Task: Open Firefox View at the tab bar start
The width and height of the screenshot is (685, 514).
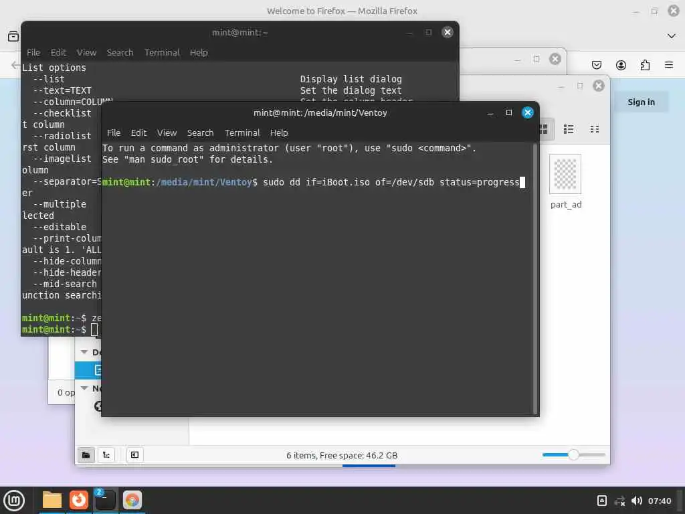Action: click(13, 36)
